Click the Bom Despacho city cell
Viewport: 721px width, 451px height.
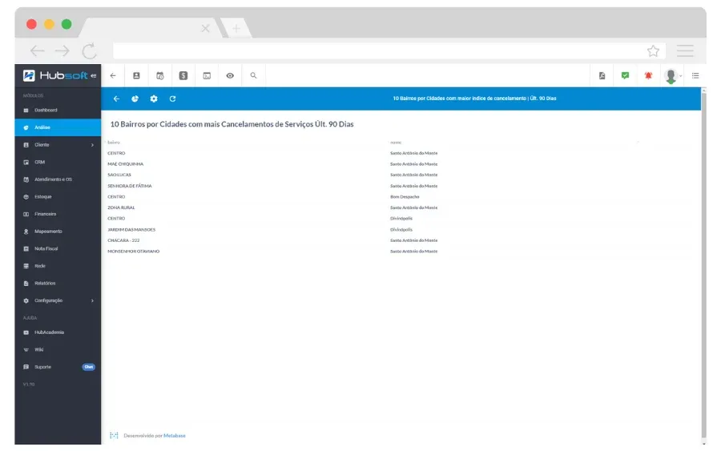click(x=405, y=197)
